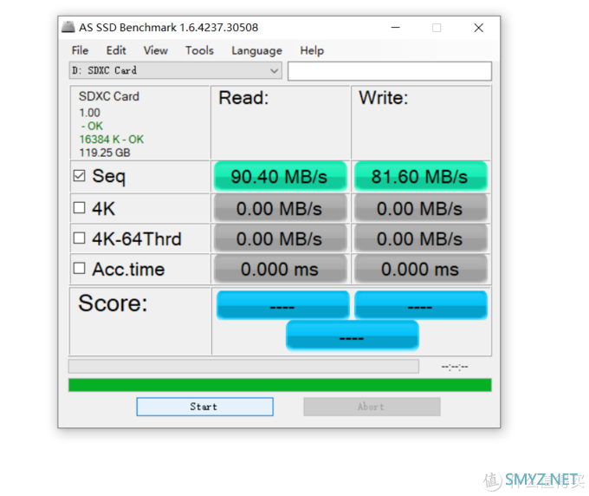Open the View menu
The image size is (589, 496).
[156, 50]
